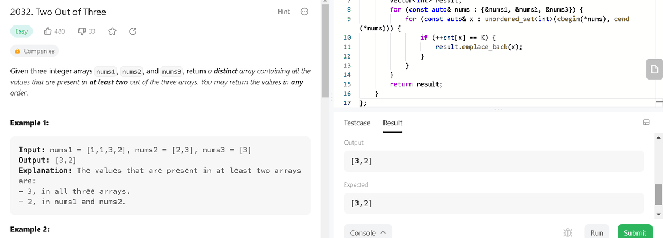Click the like count 480
This screenshot has height=238, width=663.
coord(60,31)
